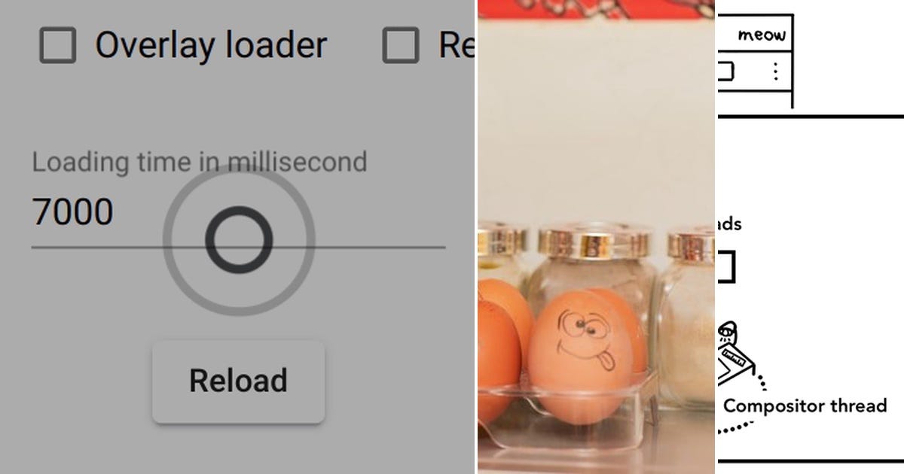Click the red patterned cloth at top

pyautogui.click(x=595, y=9)
